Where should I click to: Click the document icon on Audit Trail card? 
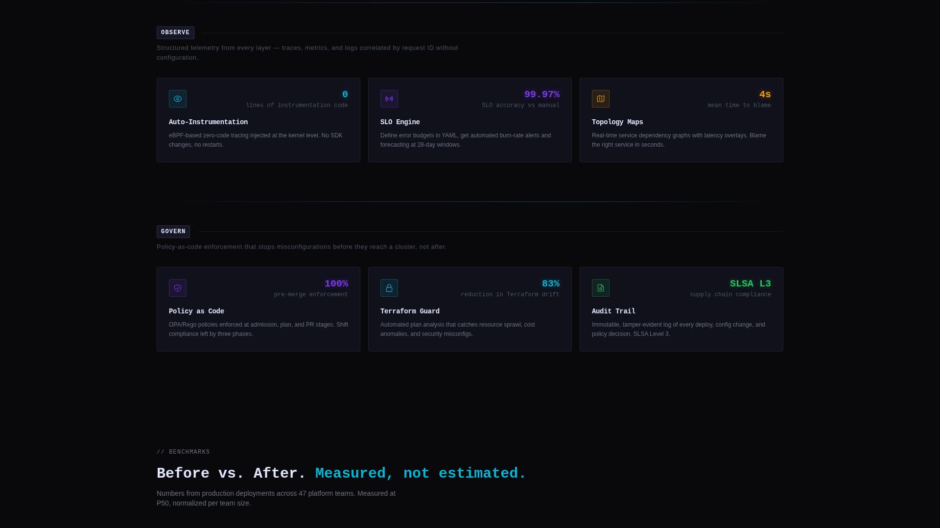pos(601,288)
